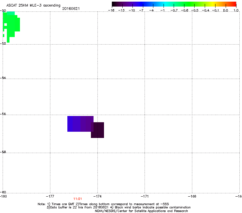The width and height of the screenshot is (242, 213).
Task: Click the -177 longitude axis label
Action: pyautogui.click(x=50, y=196)
